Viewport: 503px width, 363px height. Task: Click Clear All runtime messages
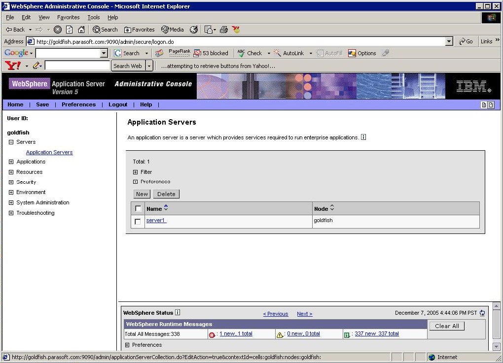click(447, 326)
